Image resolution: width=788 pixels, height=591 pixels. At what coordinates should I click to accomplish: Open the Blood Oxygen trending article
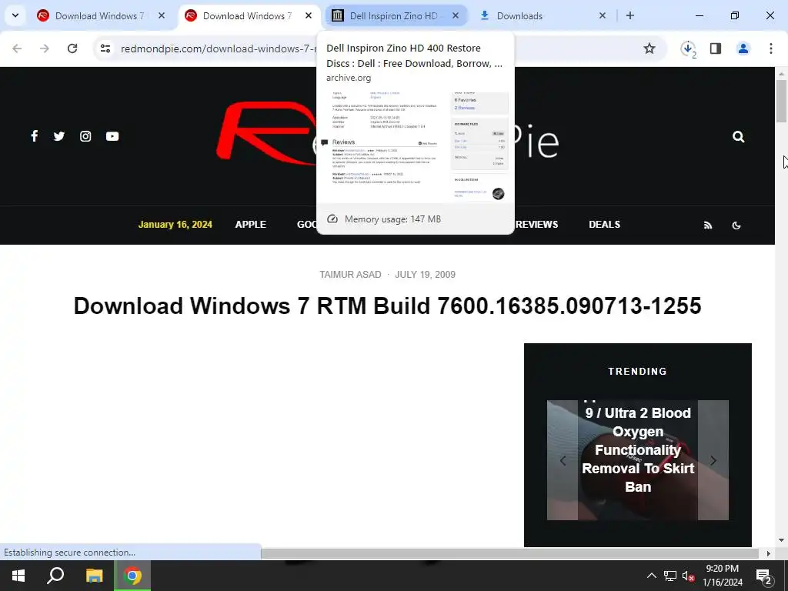tap(638, 449)
